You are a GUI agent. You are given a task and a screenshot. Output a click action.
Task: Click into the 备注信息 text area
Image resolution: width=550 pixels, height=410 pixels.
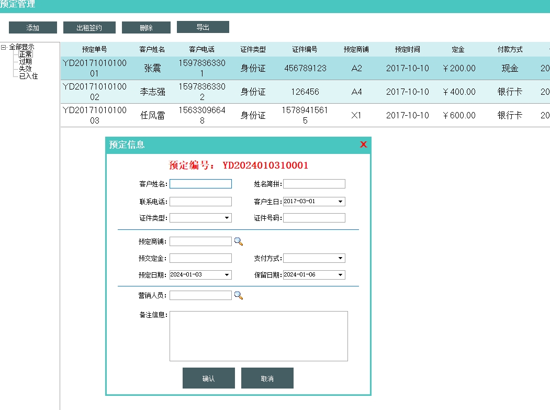[259, 336]
